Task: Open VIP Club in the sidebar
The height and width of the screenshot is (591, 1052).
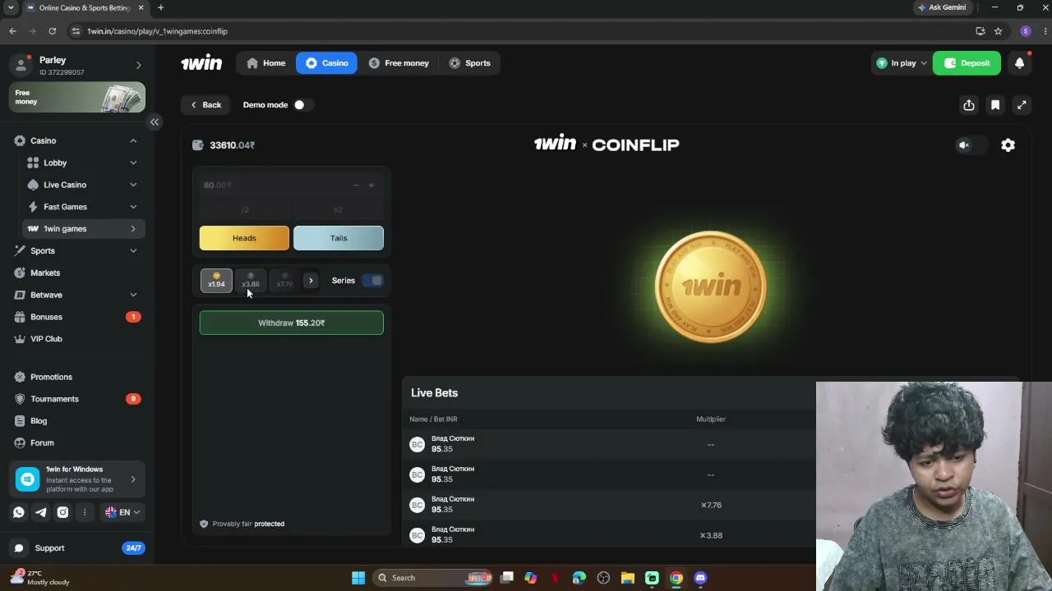Action: coord(46,339)
